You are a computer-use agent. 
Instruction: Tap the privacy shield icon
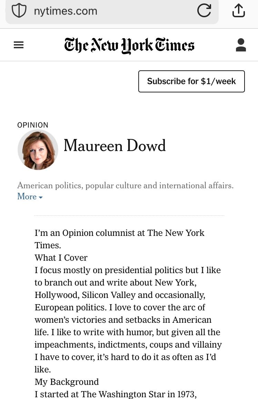[19, 11]
